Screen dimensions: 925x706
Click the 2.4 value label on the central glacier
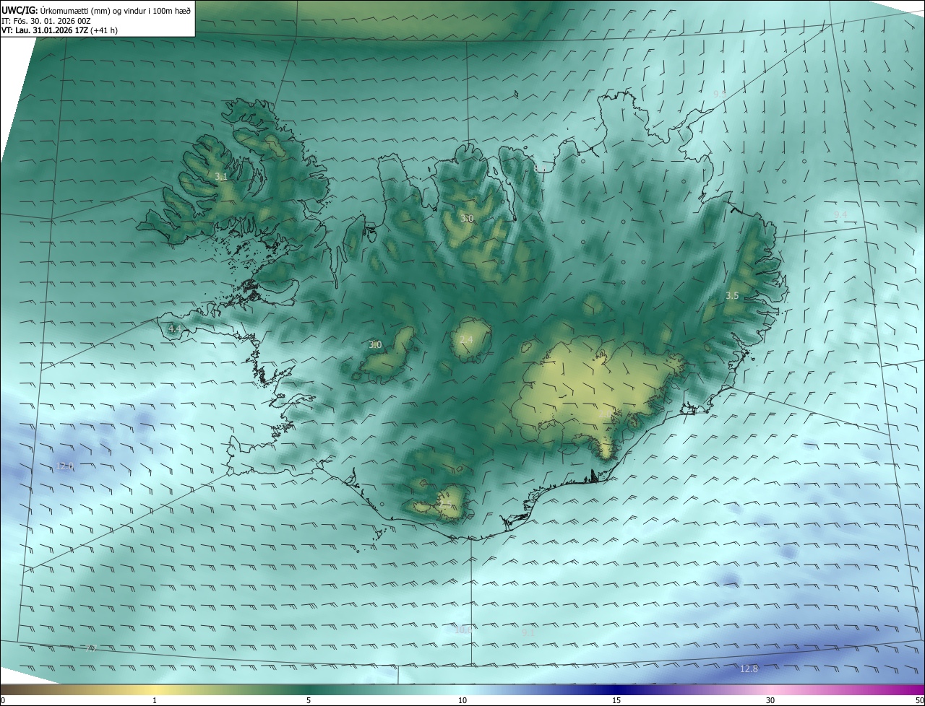click(x=466, y=339)
